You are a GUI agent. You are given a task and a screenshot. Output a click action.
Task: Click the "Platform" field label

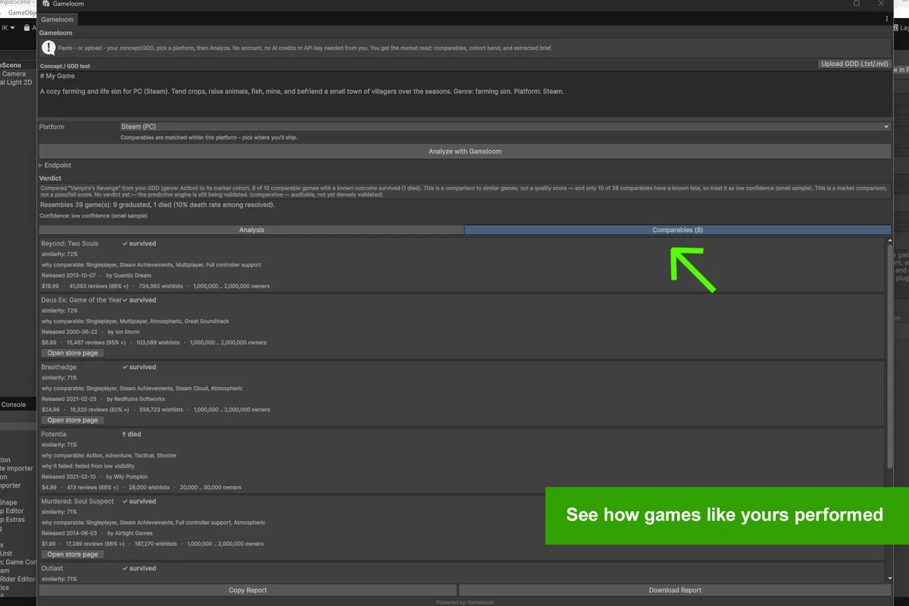tap(52, 127)
